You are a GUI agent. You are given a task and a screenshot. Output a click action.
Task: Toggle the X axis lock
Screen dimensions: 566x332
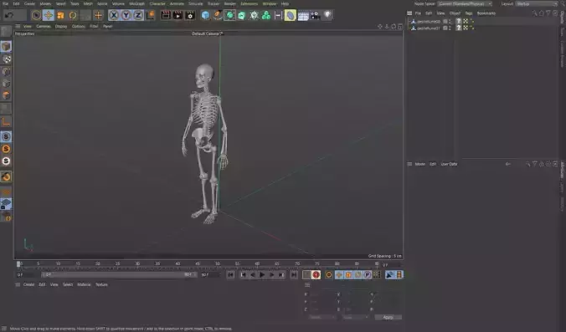click(x=114, y=15)
